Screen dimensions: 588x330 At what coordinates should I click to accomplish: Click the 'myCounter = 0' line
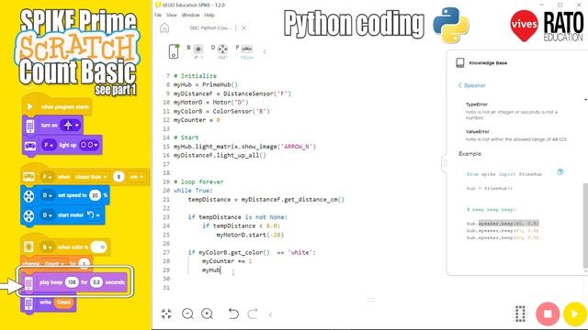click(197, 120)
